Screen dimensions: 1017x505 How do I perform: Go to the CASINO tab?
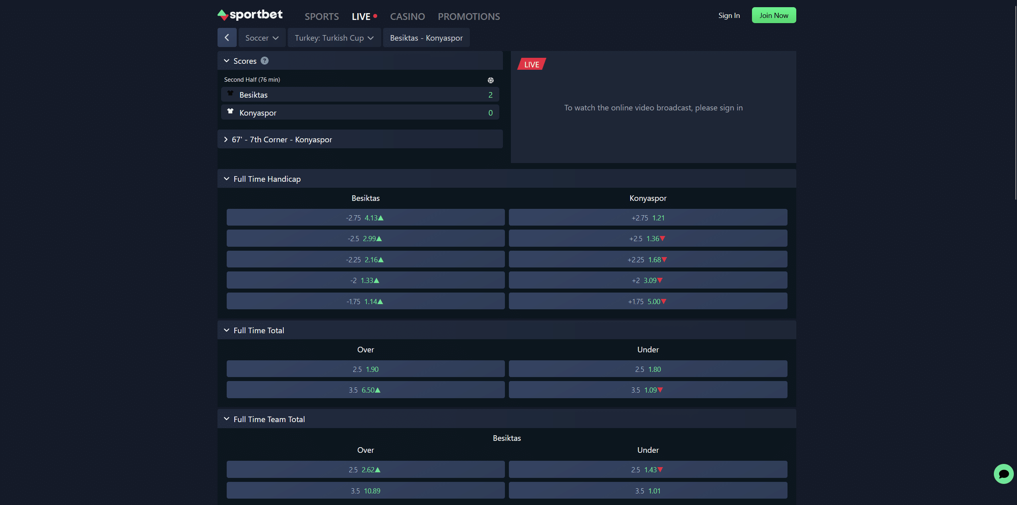407,17
